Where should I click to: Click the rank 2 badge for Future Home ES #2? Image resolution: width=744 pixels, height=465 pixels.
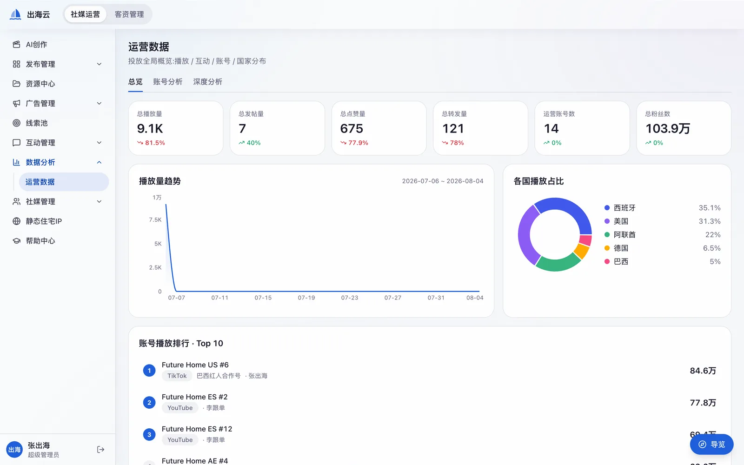pyautogui.click(x=149, y=403)
